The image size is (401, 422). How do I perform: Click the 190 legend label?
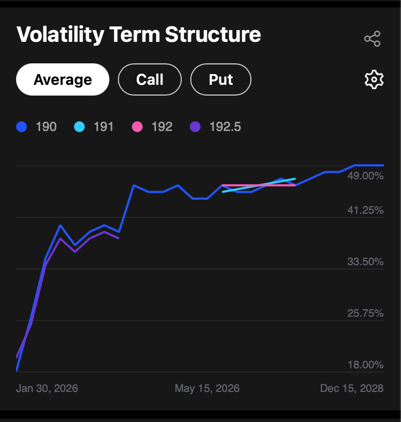point(46,127)
